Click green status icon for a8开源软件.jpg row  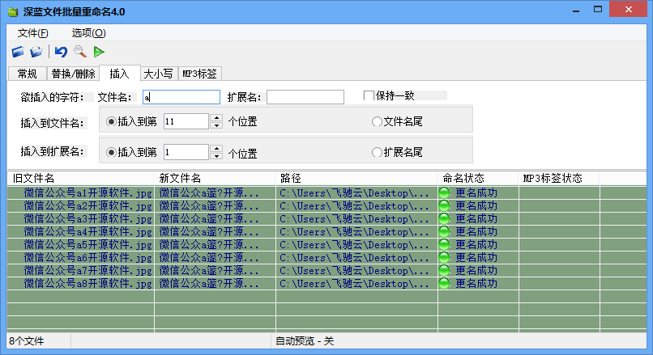coord(444,284)
